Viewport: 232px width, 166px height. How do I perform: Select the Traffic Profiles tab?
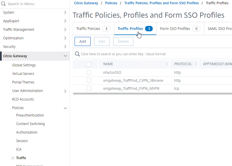point(135,29)
